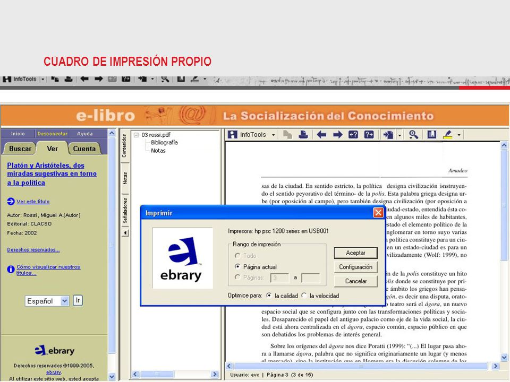Open the Ayuda menu item
The image size is (510, 382).
coord(85,134)
